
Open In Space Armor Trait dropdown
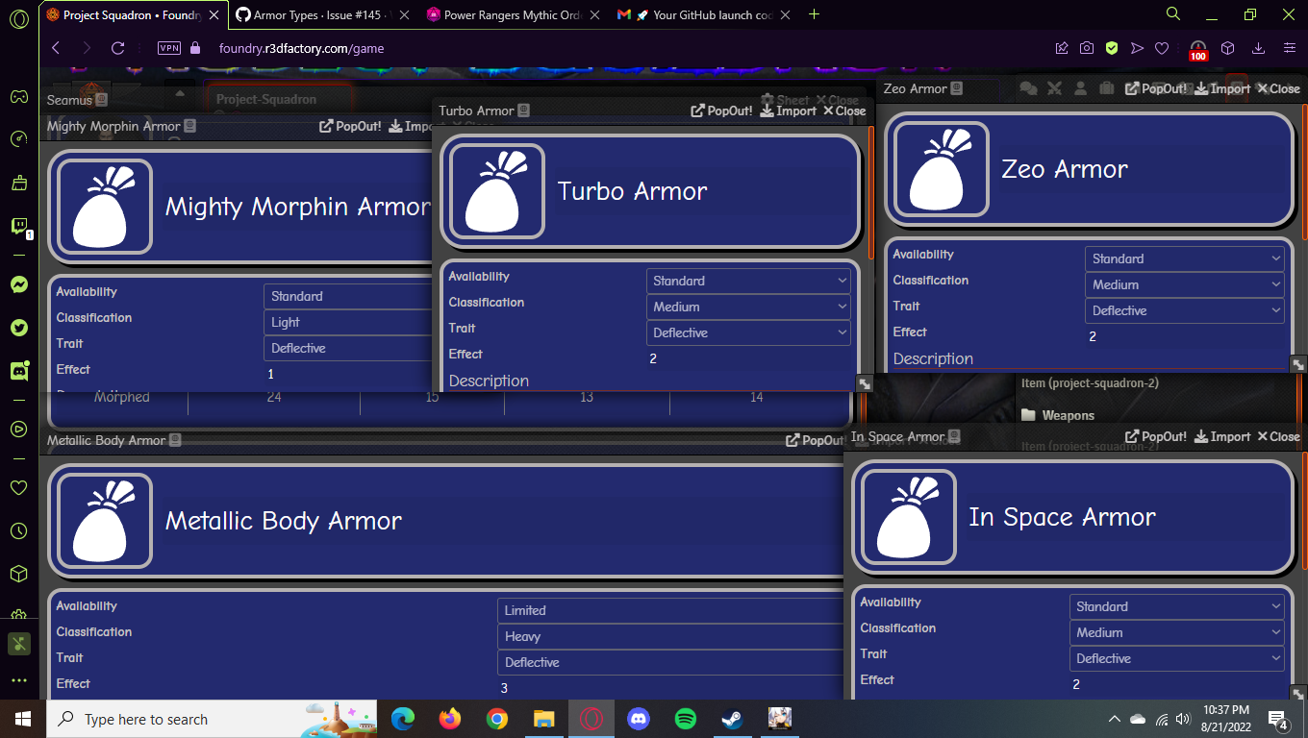[1177, 658]
